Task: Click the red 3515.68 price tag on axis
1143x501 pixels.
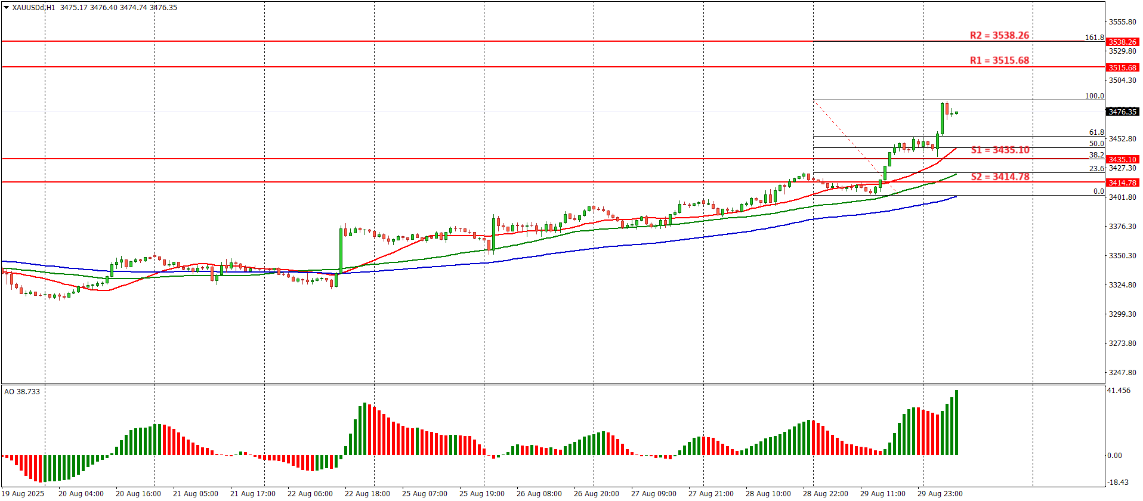Action: point(1122,67)
